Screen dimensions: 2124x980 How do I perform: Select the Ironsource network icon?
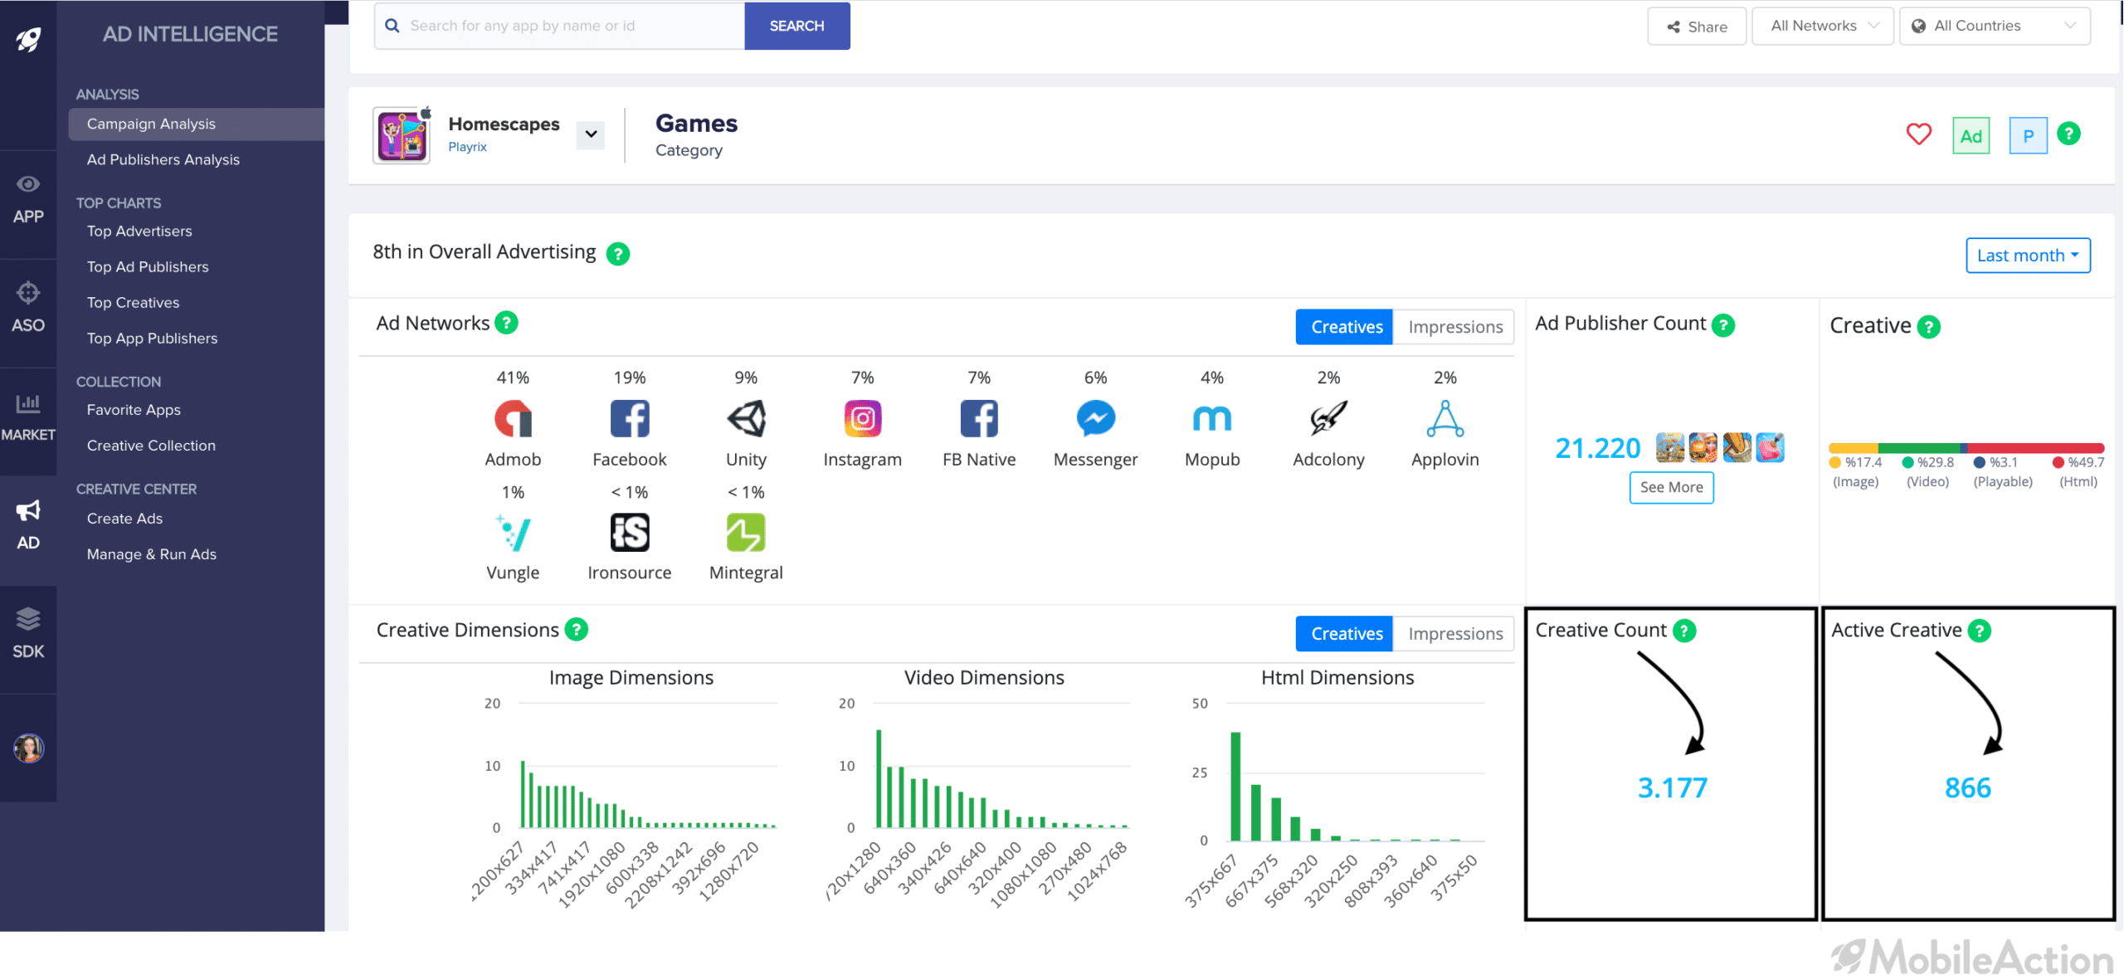(630, 533)
